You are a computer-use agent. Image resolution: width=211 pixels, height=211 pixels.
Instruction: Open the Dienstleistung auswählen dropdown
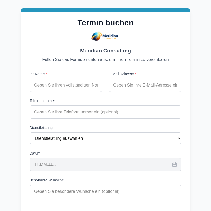coord(105,138)
